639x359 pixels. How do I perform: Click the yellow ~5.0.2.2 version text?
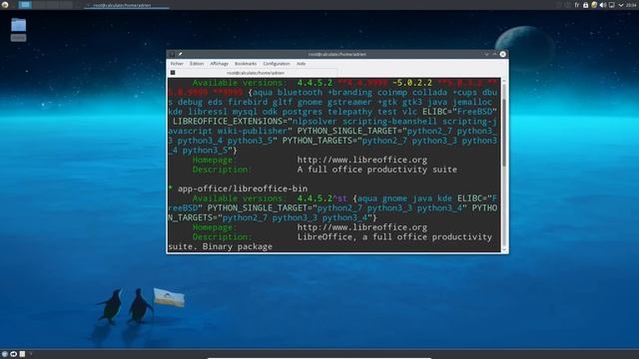tap(412, 83)
